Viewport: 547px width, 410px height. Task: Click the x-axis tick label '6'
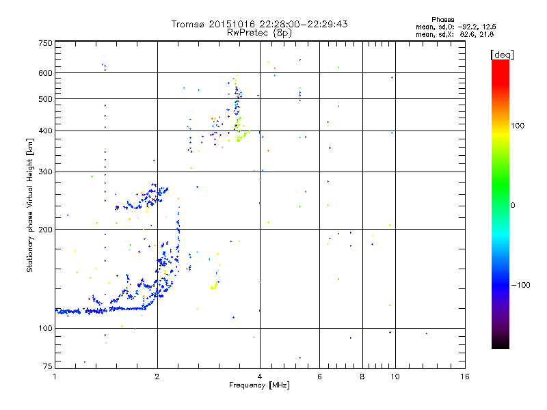pos(319,377)
